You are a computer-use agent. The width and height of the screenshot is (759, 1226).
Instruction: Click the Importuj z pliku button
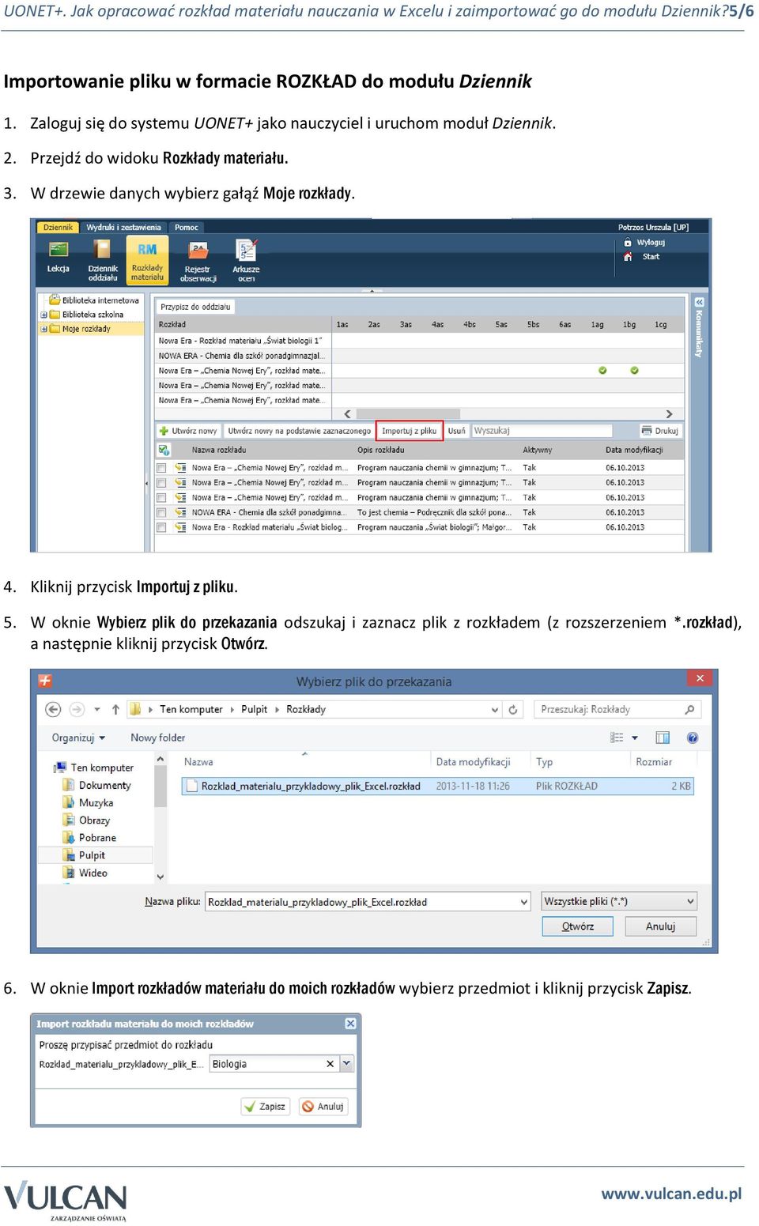click(409, 431)
